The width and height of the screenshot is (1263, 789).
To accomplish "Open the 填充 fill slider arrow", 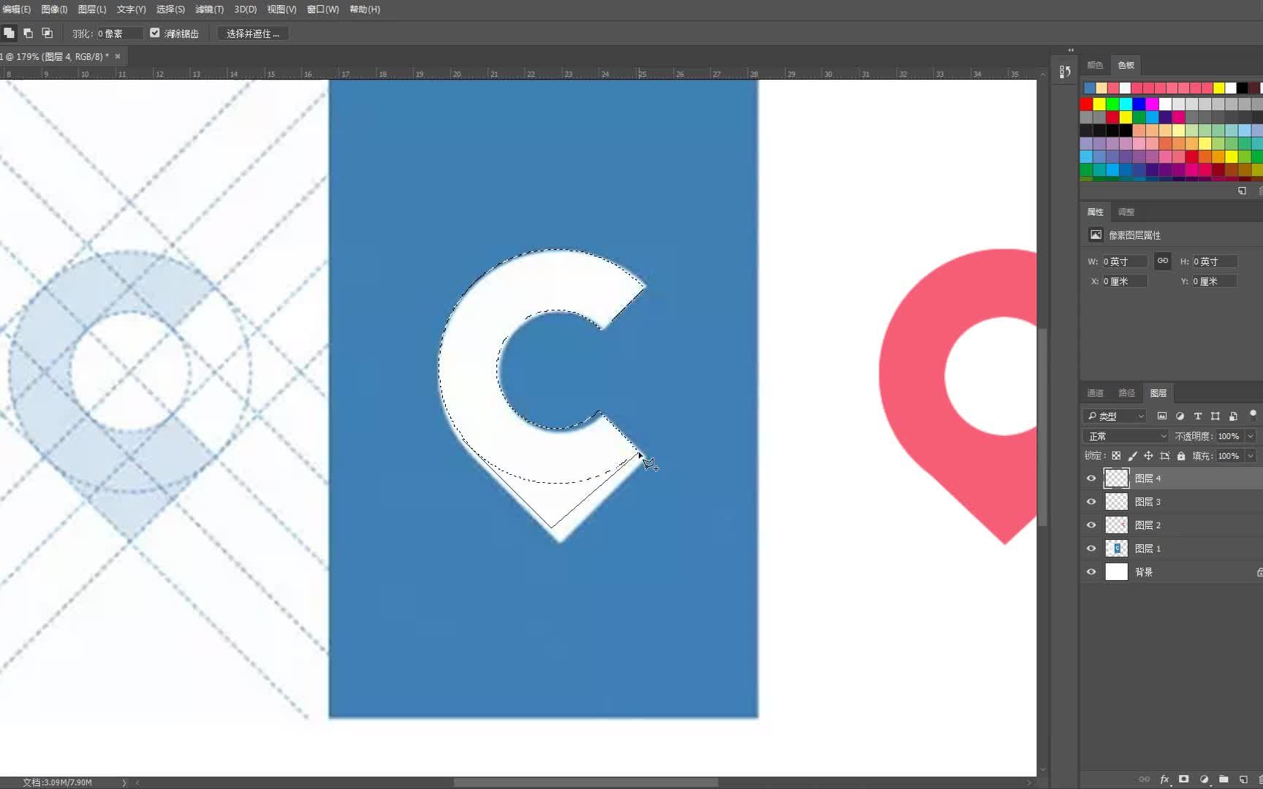I will point(1251,456).
